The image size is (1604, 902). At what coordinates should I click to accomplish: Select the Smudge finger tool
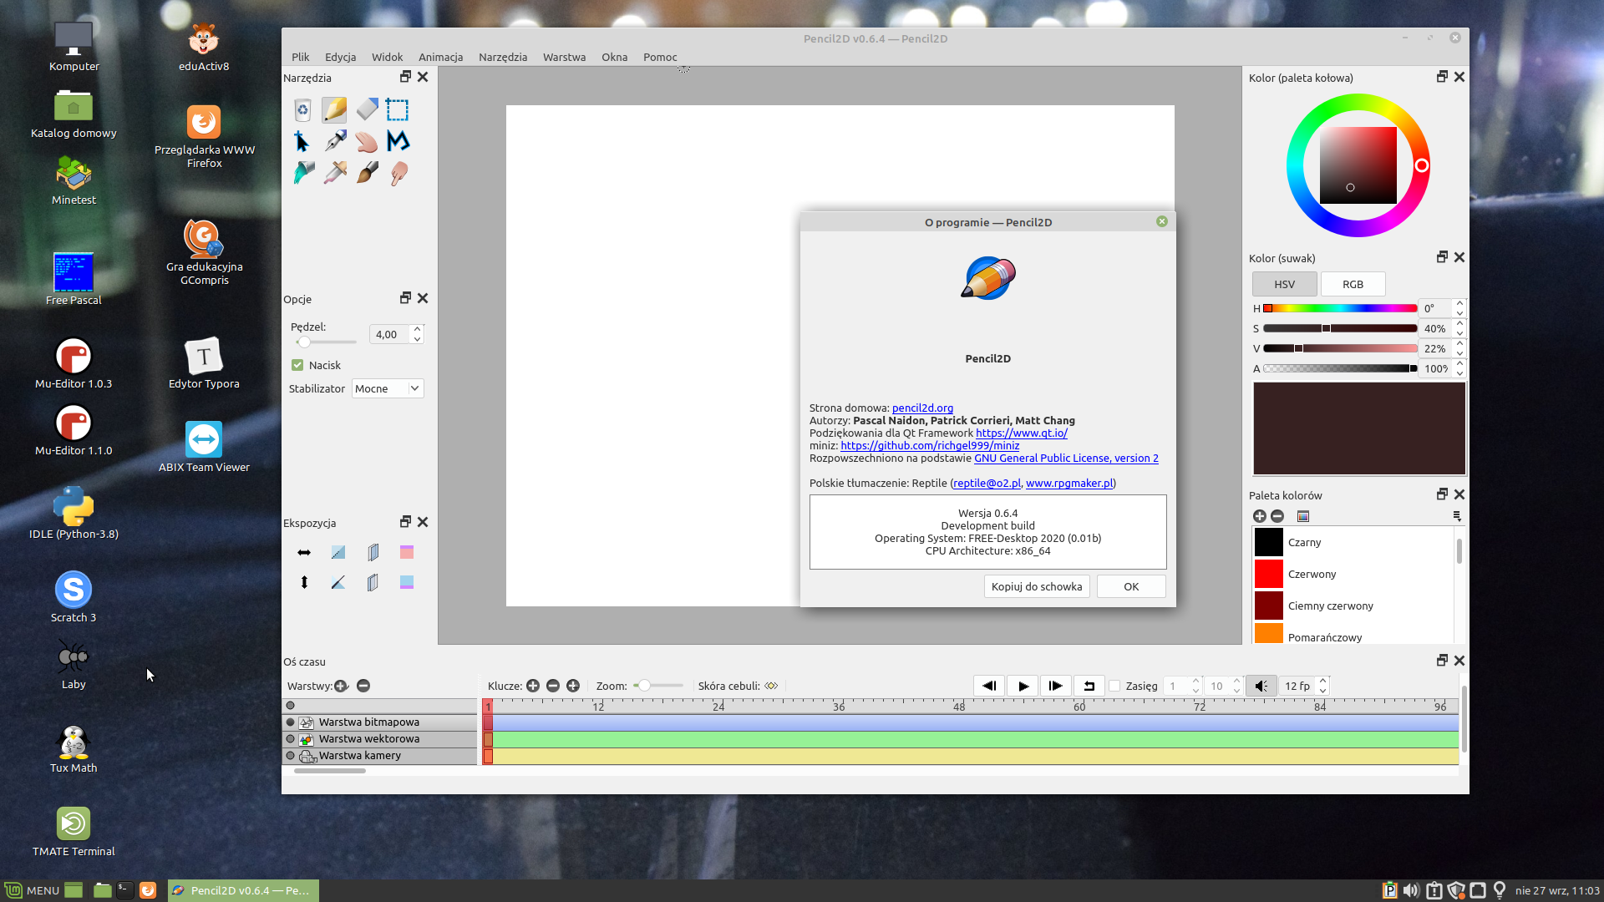pos(398,173)
